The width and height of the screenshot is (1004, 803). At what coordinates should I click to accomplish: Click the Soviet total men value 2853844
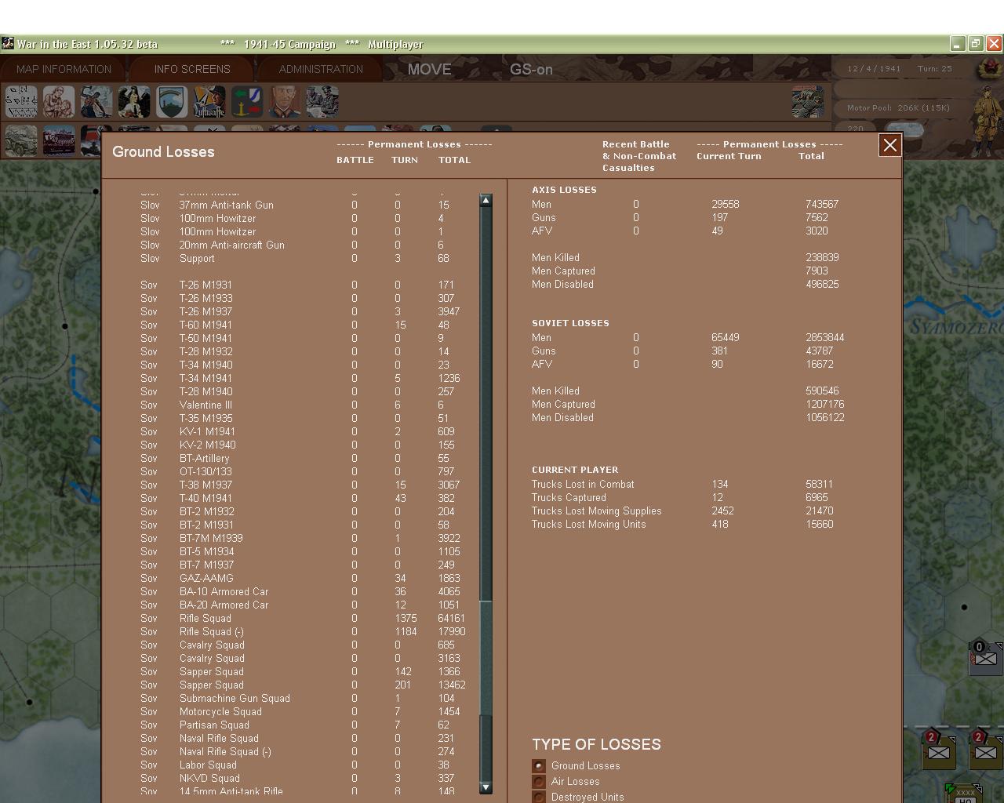coord(824,337)
